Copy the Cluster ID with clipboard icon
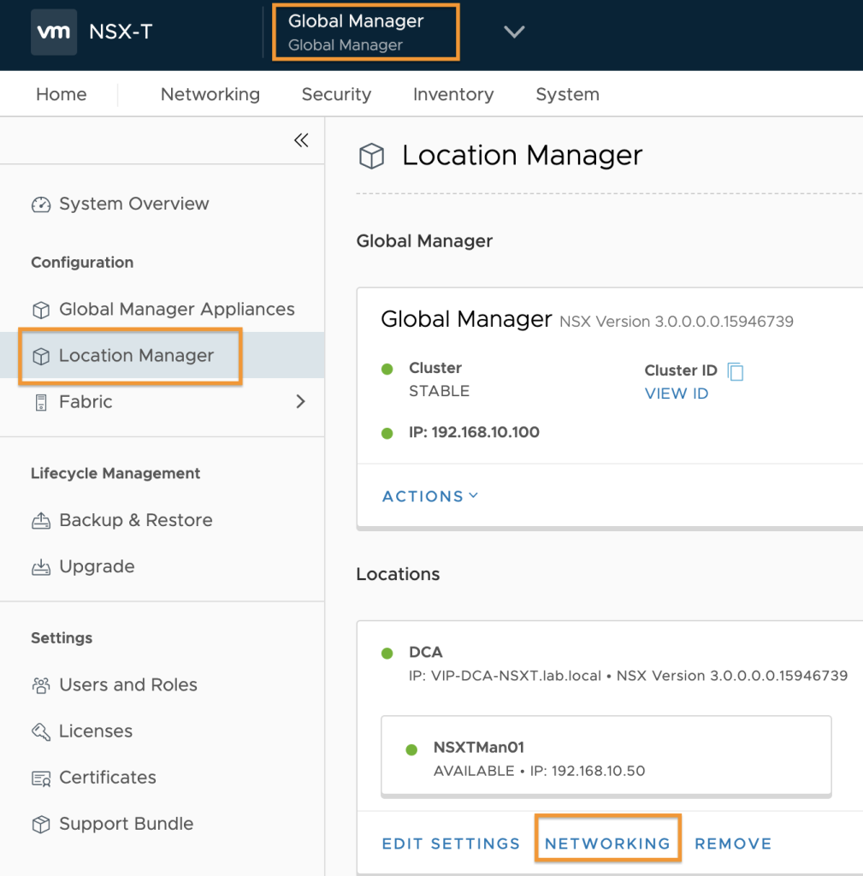Image resolution: width=863 pixels, height=876 pixels. pos(736,371)
